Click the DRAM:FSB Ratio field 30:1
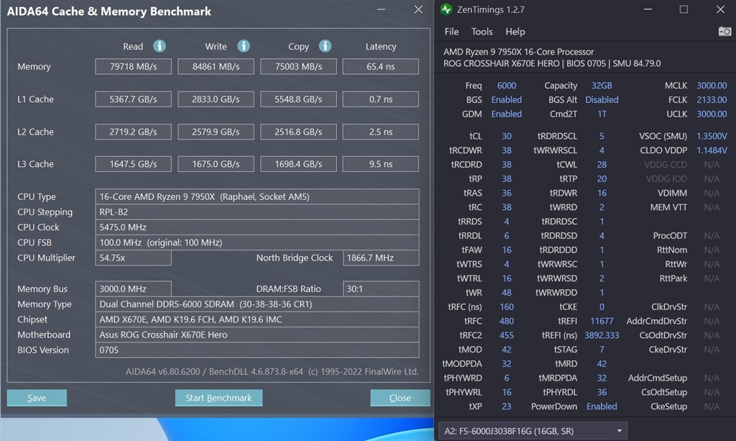 pos(381,288)
